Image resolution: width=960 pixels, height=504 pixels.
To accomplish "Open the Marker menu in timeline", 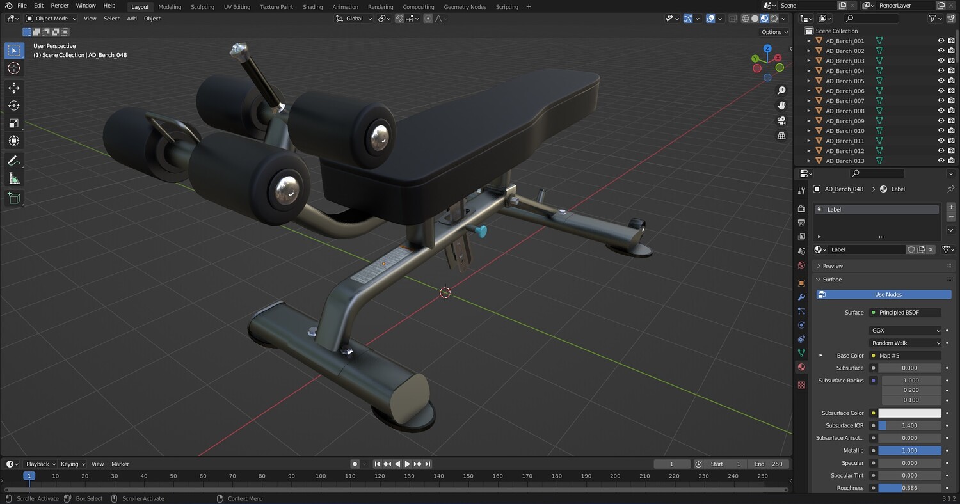I will [x=120, y=464].
